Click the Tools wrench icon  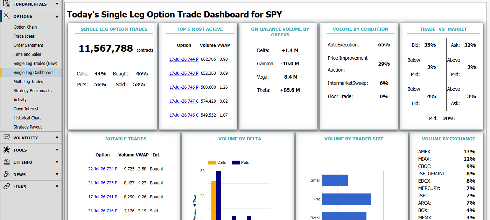6,150
